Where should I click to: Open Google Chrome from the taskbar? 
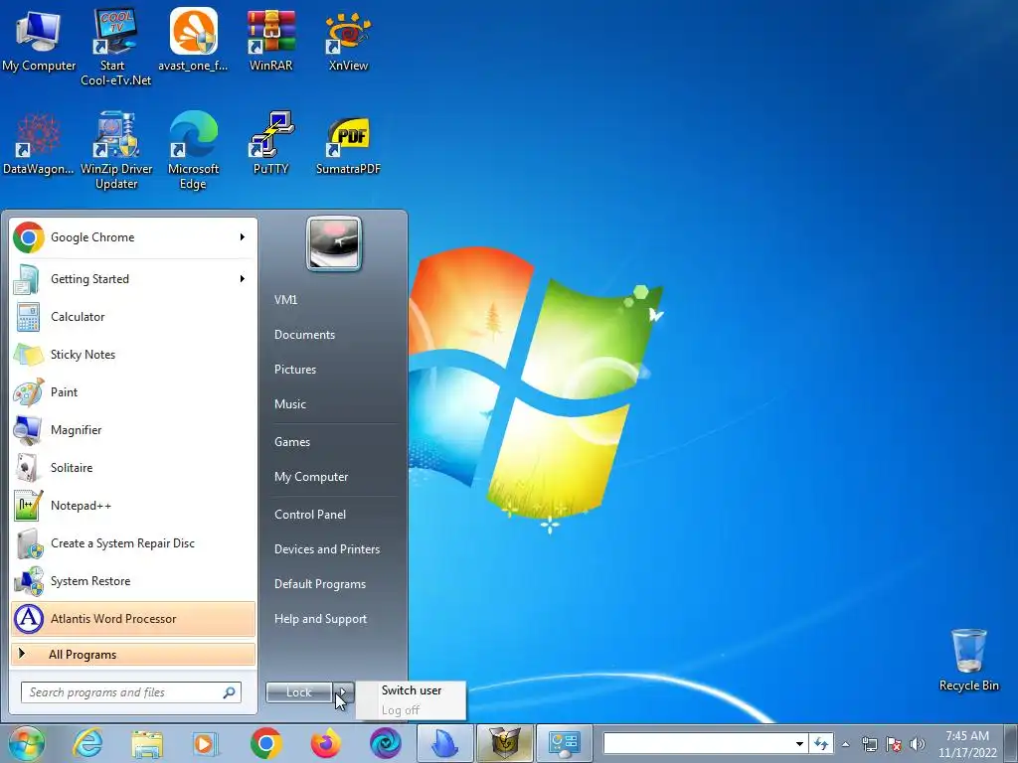[266, 743]
